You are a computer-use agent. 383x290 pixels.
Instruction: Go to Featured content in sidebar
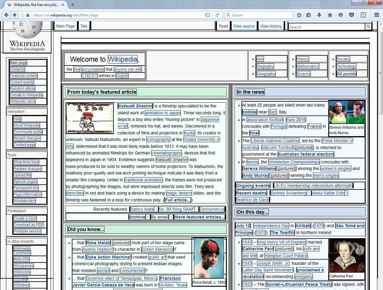[x=24, y=76]
